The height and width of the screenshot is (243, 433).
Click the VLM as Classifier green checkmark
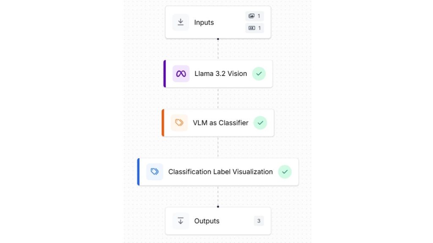(260, 123)
